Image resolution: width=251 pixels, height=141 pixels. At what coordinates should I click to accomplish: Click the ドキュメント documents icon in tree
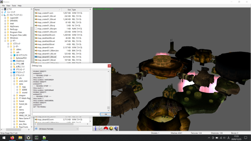point(14,75)
